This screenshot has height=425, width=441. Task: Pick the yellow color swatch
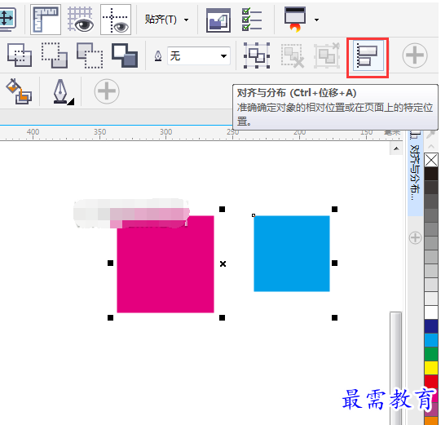pyautogui.click(x=431, y=368)
